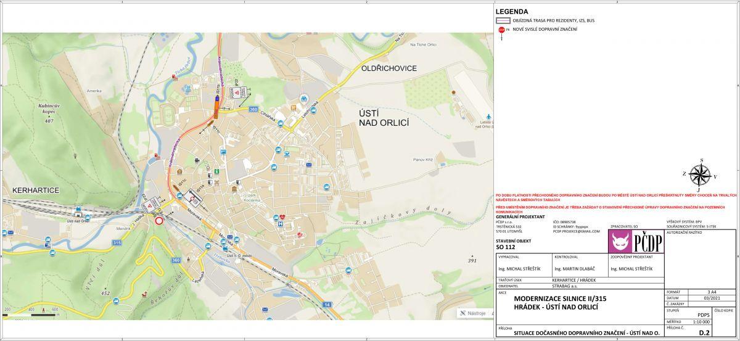This screenshot has height=341, width=740.
Task: Click the PČDP company logo
Action: coord(636,240)
